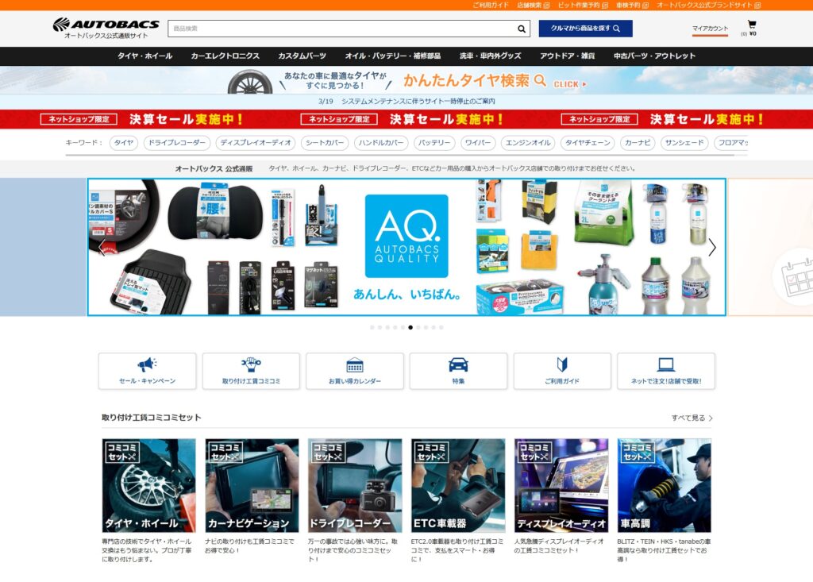Image resolution: width=813 pixels, height=582 pixels.
Task: Open the カーエレクトロニクス menu
Action: (225, 56)
